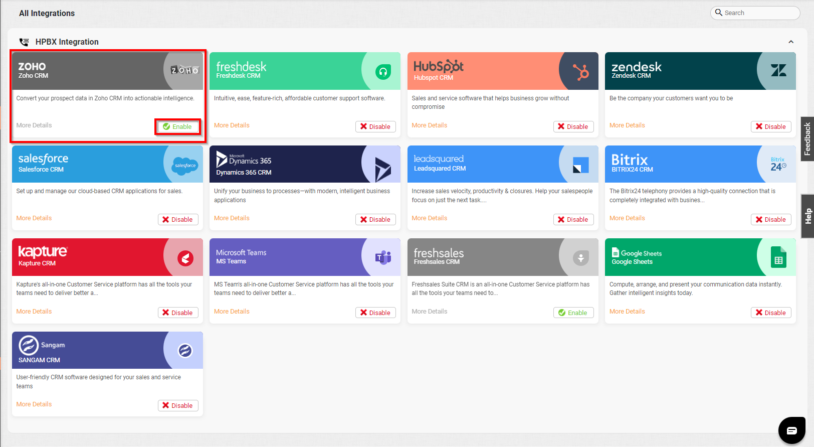814x447 pixels.
Task: Open More Details for Google Sheets
Action: point(627,312)
